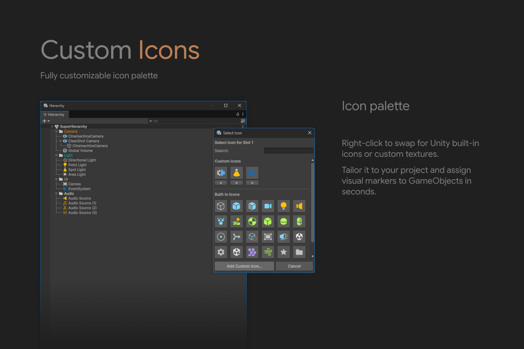Screen dimensions: 524x349
Task: Collapse the Camera folder
Action: [56, 131]
